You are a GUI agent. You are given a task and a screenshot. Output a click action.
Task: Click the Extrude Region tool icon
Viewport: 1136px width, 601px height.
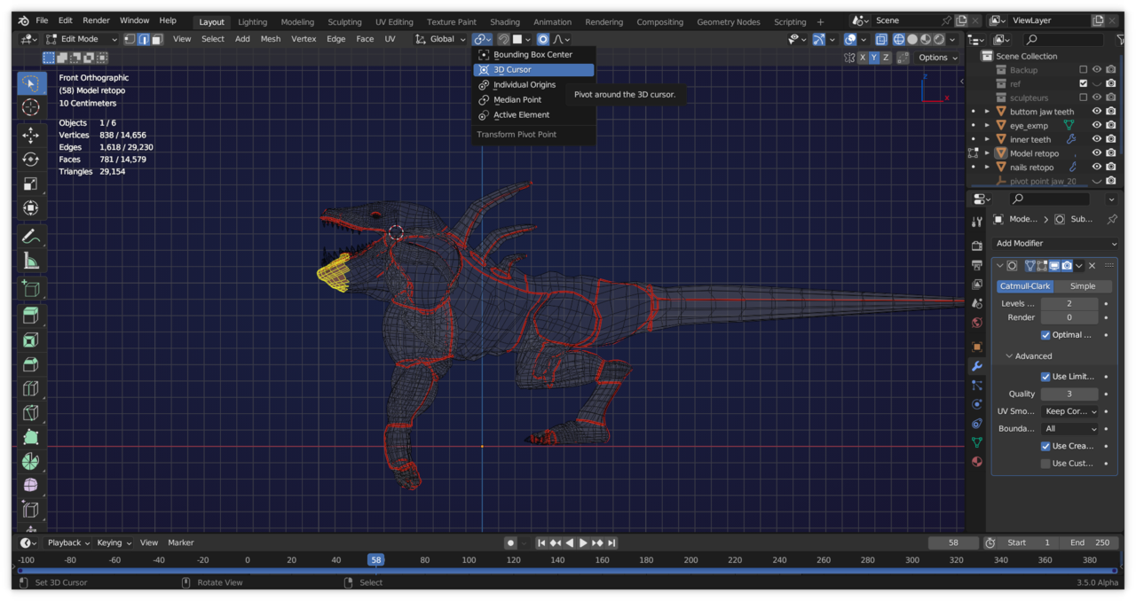pos(30,316)
